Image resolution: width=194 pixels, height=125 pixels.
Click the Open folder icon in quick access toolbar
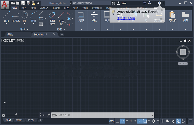coord(18,3)
